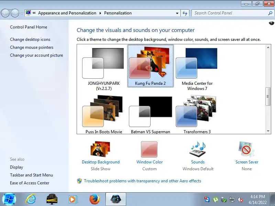Open the black hat app in taskbar
This screenshot has width=275, height=206.
[52, 199]
